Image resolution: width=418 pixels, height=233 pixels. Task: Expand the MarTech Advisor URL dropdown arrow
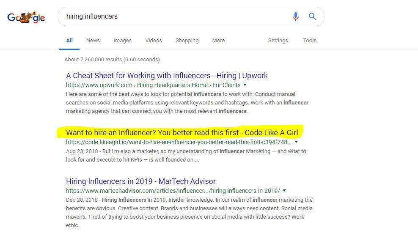(284, 191)
